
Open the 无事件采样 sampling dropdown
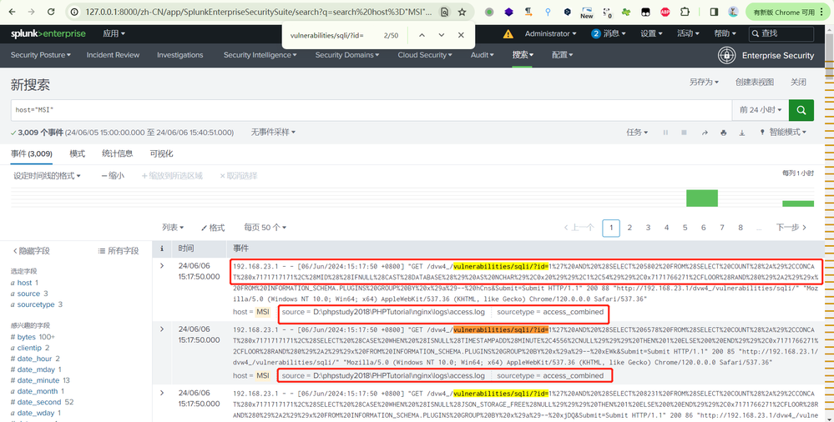click(x=273, y=133)
